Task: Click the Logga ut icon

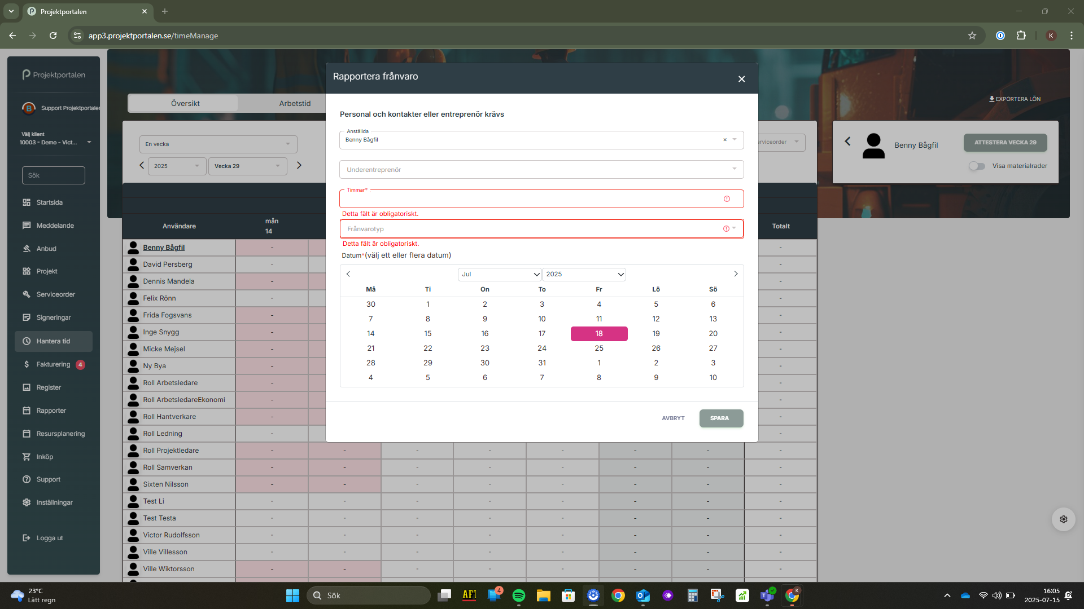Action: (27, 538)
